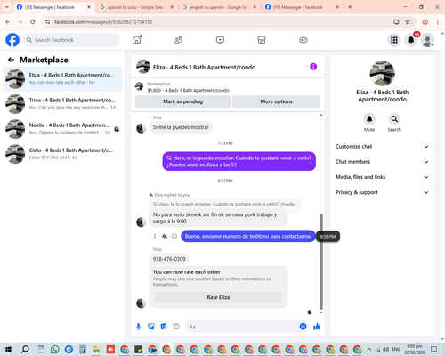445x356 pixels.
Task: Open the listing thumbnail in Marketplace banner
Action: pyautogui.click(x=139, y=86)
